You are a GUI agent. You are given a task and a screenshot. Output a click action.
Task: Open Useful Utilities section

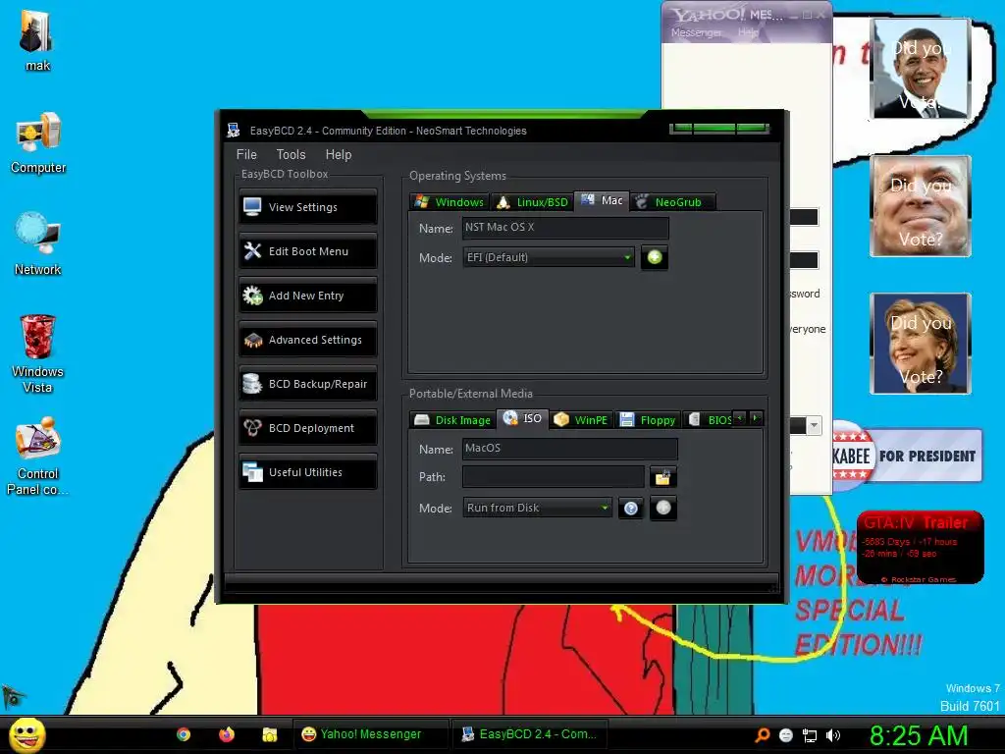coord(308,472)
